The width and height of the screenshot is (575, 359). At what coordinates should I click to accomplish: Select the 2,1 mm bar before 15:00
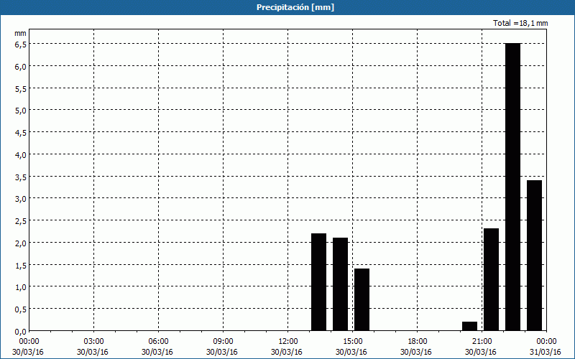point(340,284)
